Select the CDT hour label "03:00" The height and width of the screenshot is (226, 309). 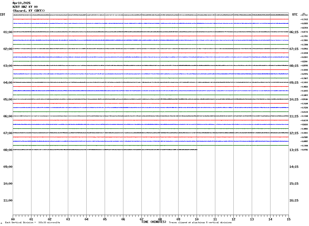tap(8, 66)
